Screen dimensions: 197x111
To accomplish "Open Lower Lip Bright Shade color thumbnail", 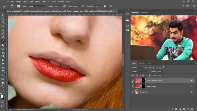I will click(x=138, y=80).
